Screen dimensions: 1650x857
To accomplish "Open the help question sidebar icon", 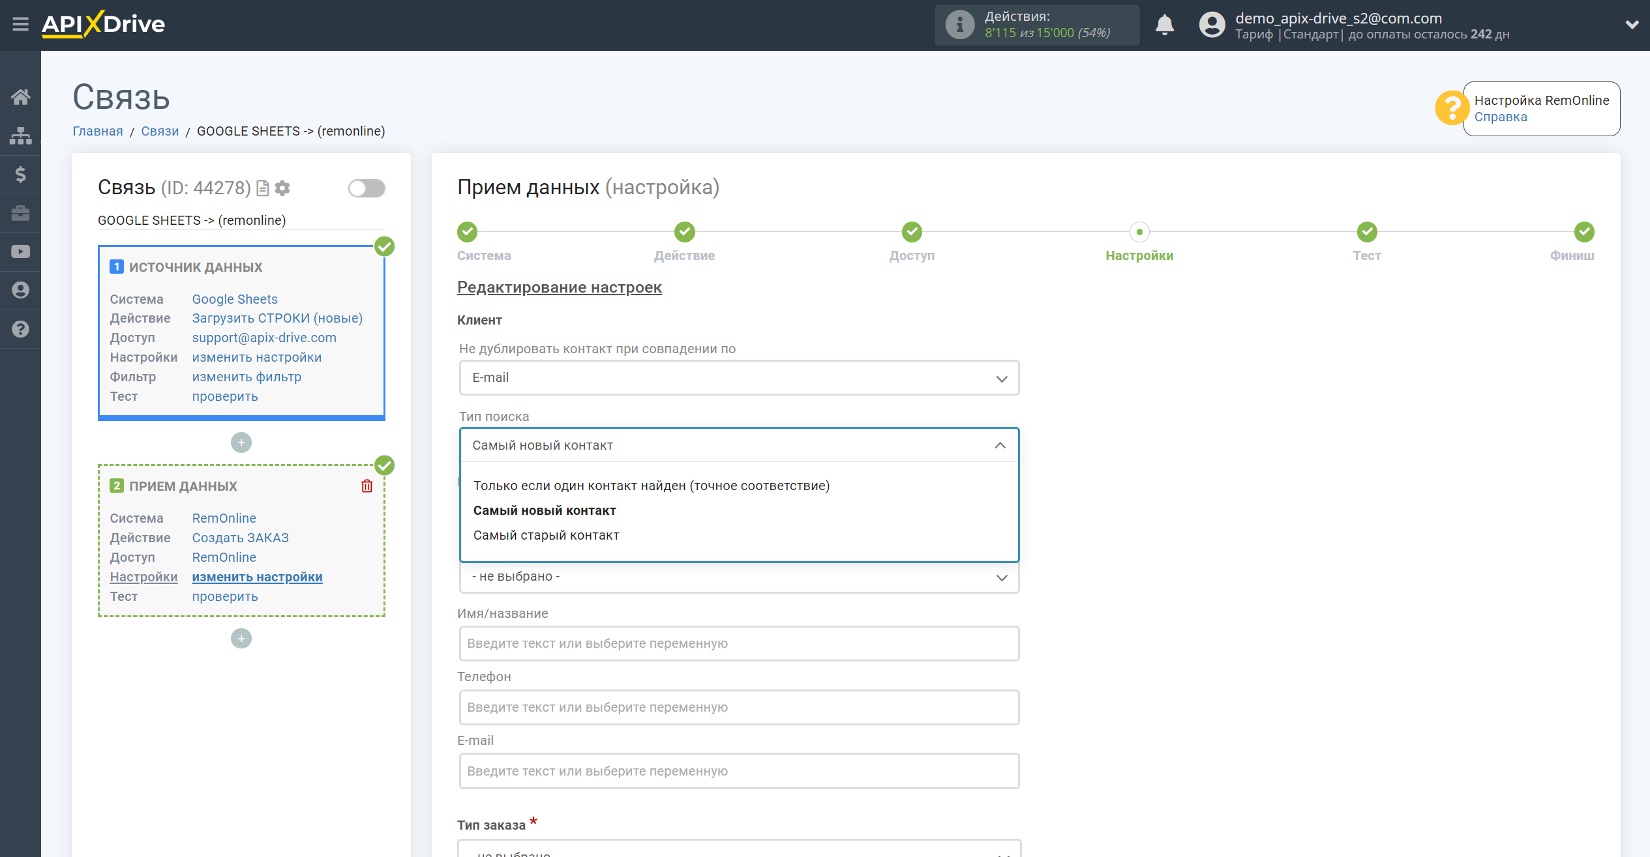I will [x=20, y=329].
